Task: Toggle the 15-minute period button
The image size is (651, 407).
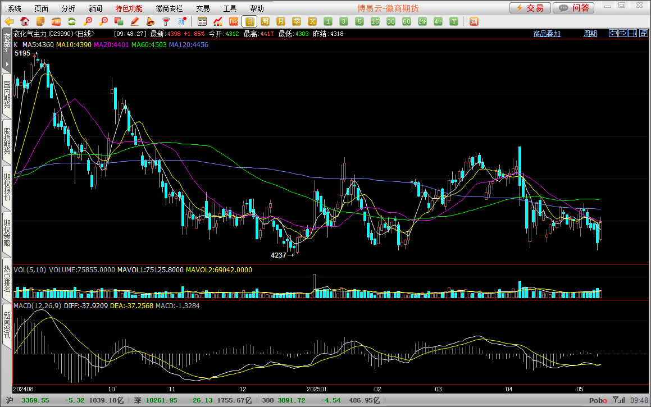Action: [x=375, y=21]
